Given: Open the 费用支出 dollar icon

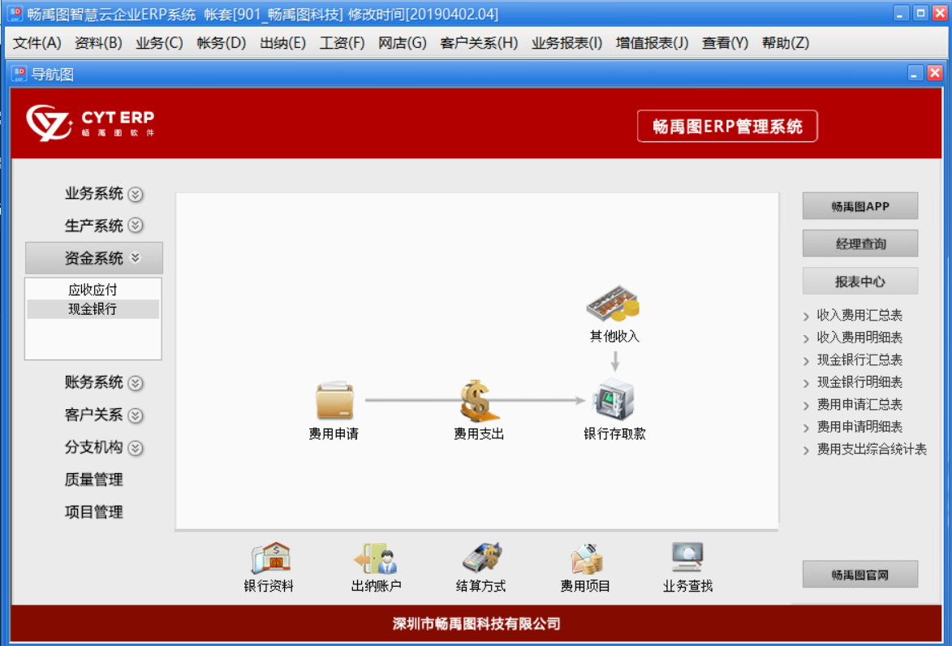Looking at the screenshot, I should tap(479, 401).
